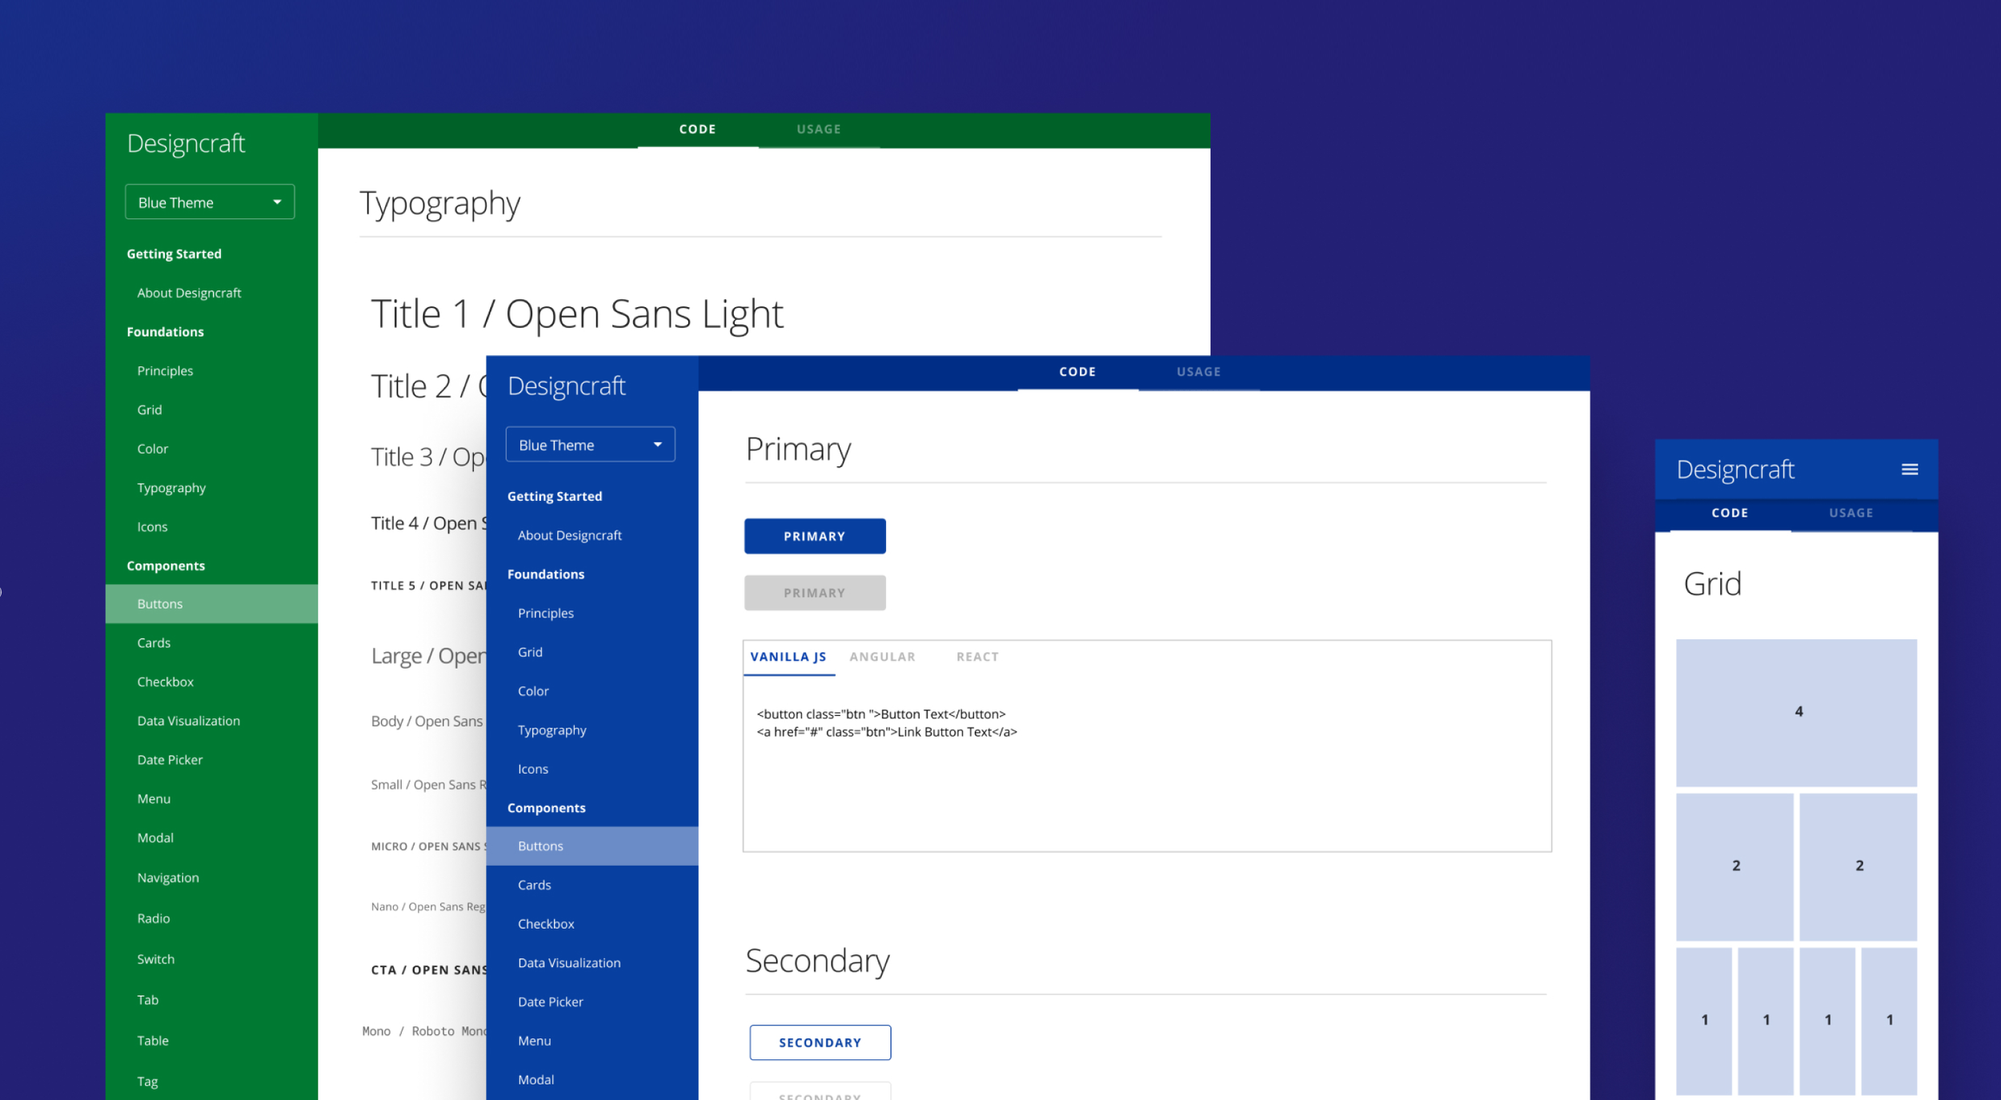Open the hamburger menu in mobile view
Viewport: 2001px width, 1100px height.
(x=1909, y=470)
